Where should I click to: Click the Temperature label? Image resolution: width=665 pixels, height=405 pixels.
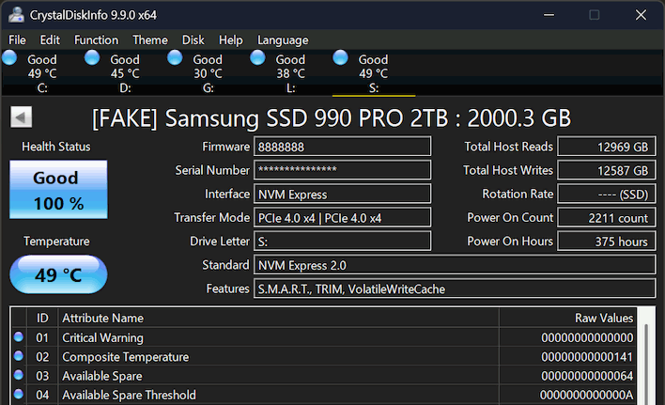56,241
